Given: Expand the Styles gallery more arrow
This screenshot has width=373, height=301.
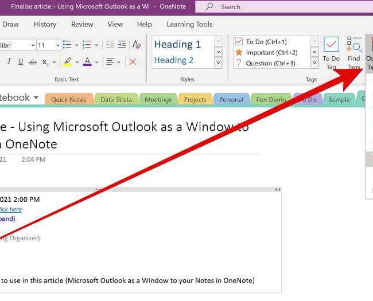Looking at the screenshot, I should (x=219, y=62).
